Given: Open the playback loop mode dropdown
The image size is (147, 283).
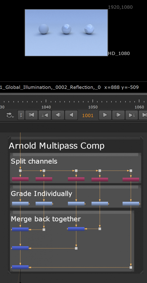Looking at the screenshot, I should pos(10,115).
